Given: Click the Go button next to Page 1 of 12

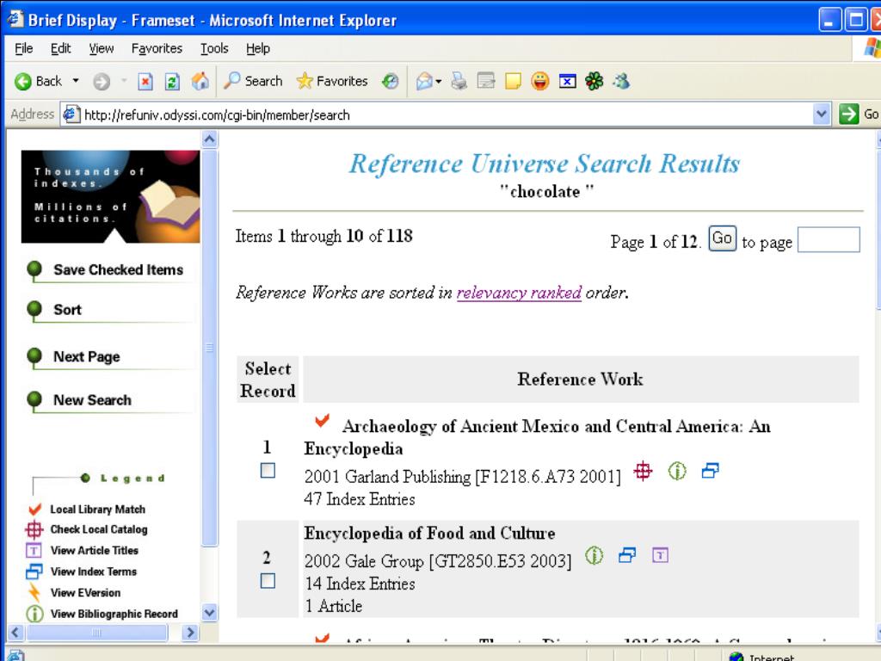Looking at the screenshot, I should 722,238.
